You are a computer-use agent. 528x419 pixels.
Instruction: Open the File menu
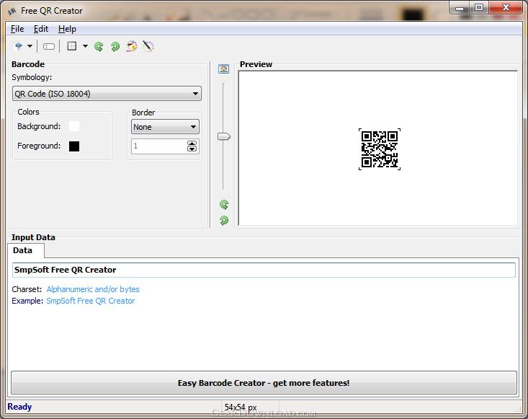17,29
